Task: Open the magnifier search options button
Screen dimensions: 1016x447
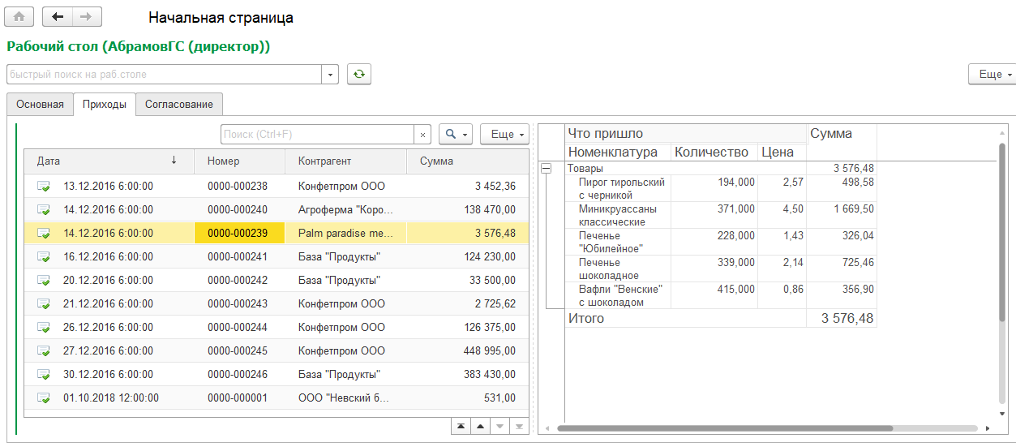Action: tap(456, 135)
